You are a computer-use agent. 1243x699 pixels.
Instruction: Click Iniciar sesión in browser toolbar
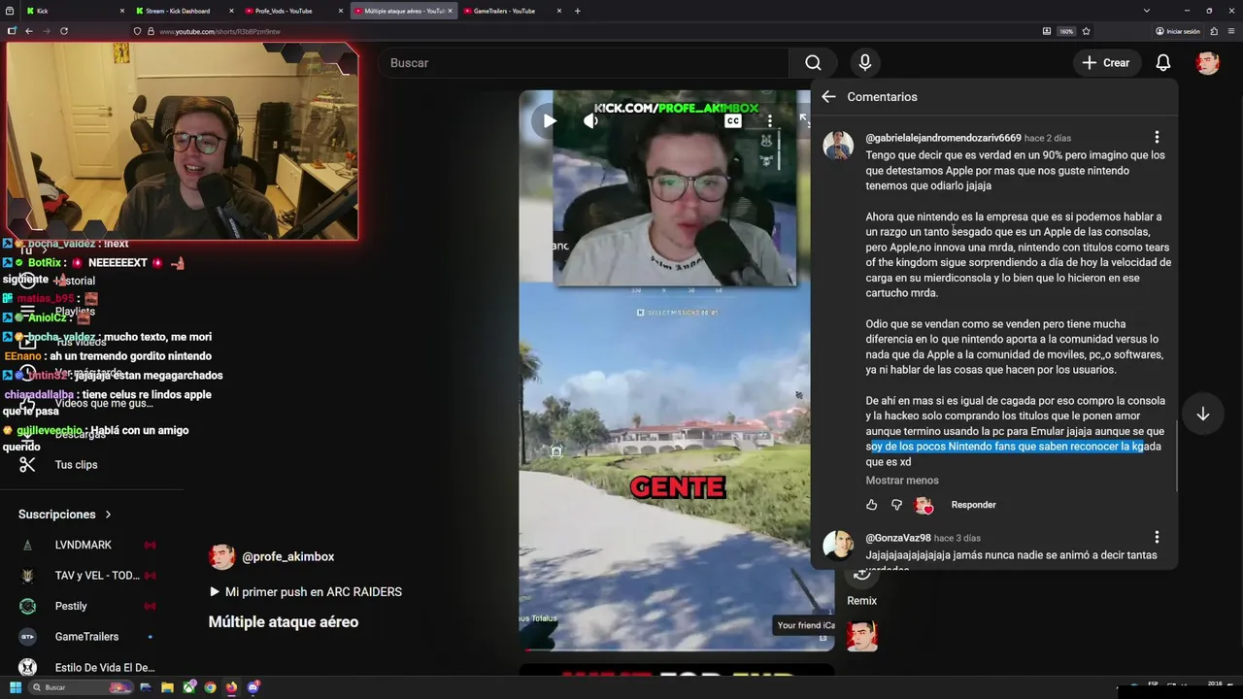coord(1178,31)
